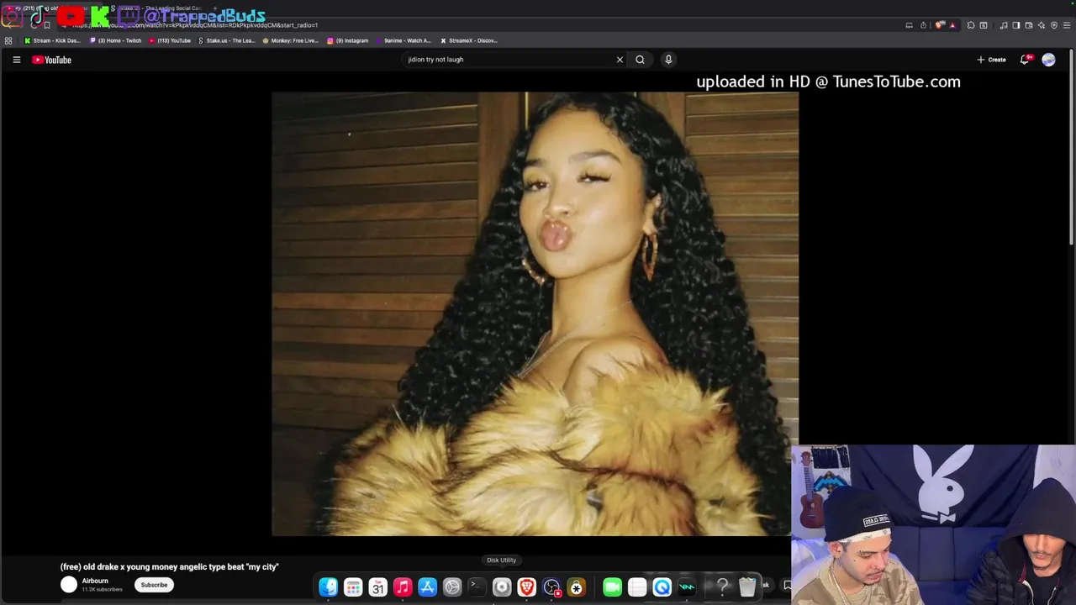
Task: Open the question mark app in the Dock
Action: pyautogui.click(x=722, y=587)
